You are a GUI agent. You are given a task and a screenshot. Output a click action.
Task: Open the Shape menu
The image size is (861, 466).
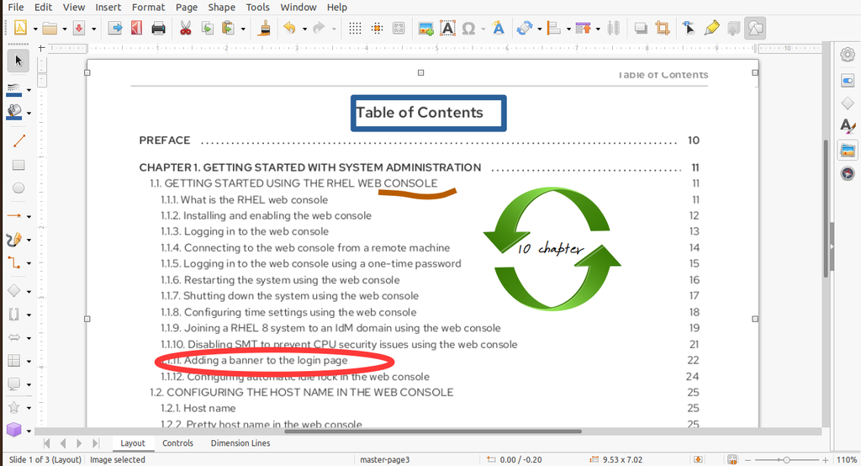point(221,7)
